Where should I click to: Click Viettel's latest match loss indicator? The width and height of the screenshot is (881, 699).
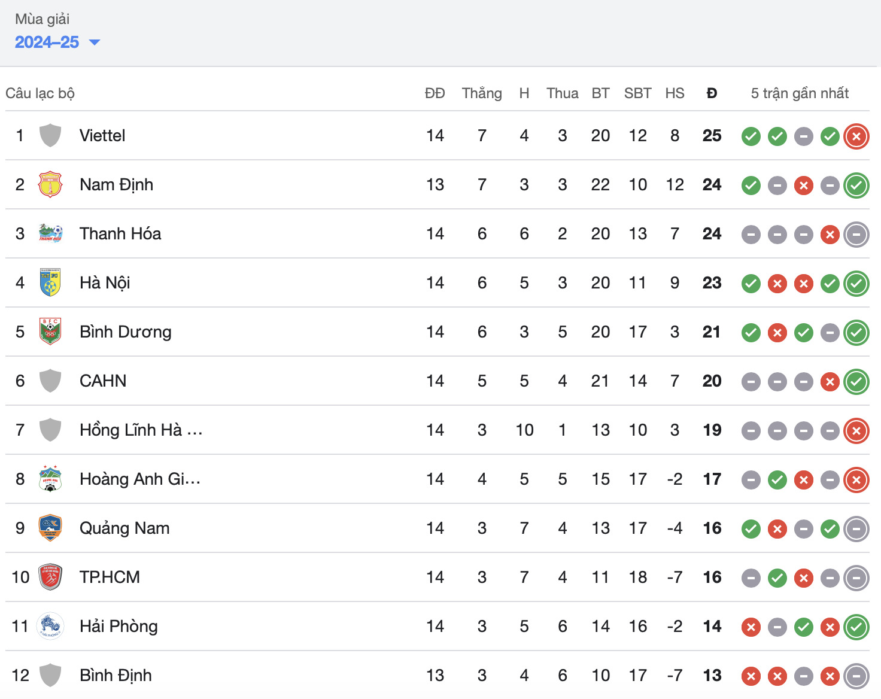(856, 136)
